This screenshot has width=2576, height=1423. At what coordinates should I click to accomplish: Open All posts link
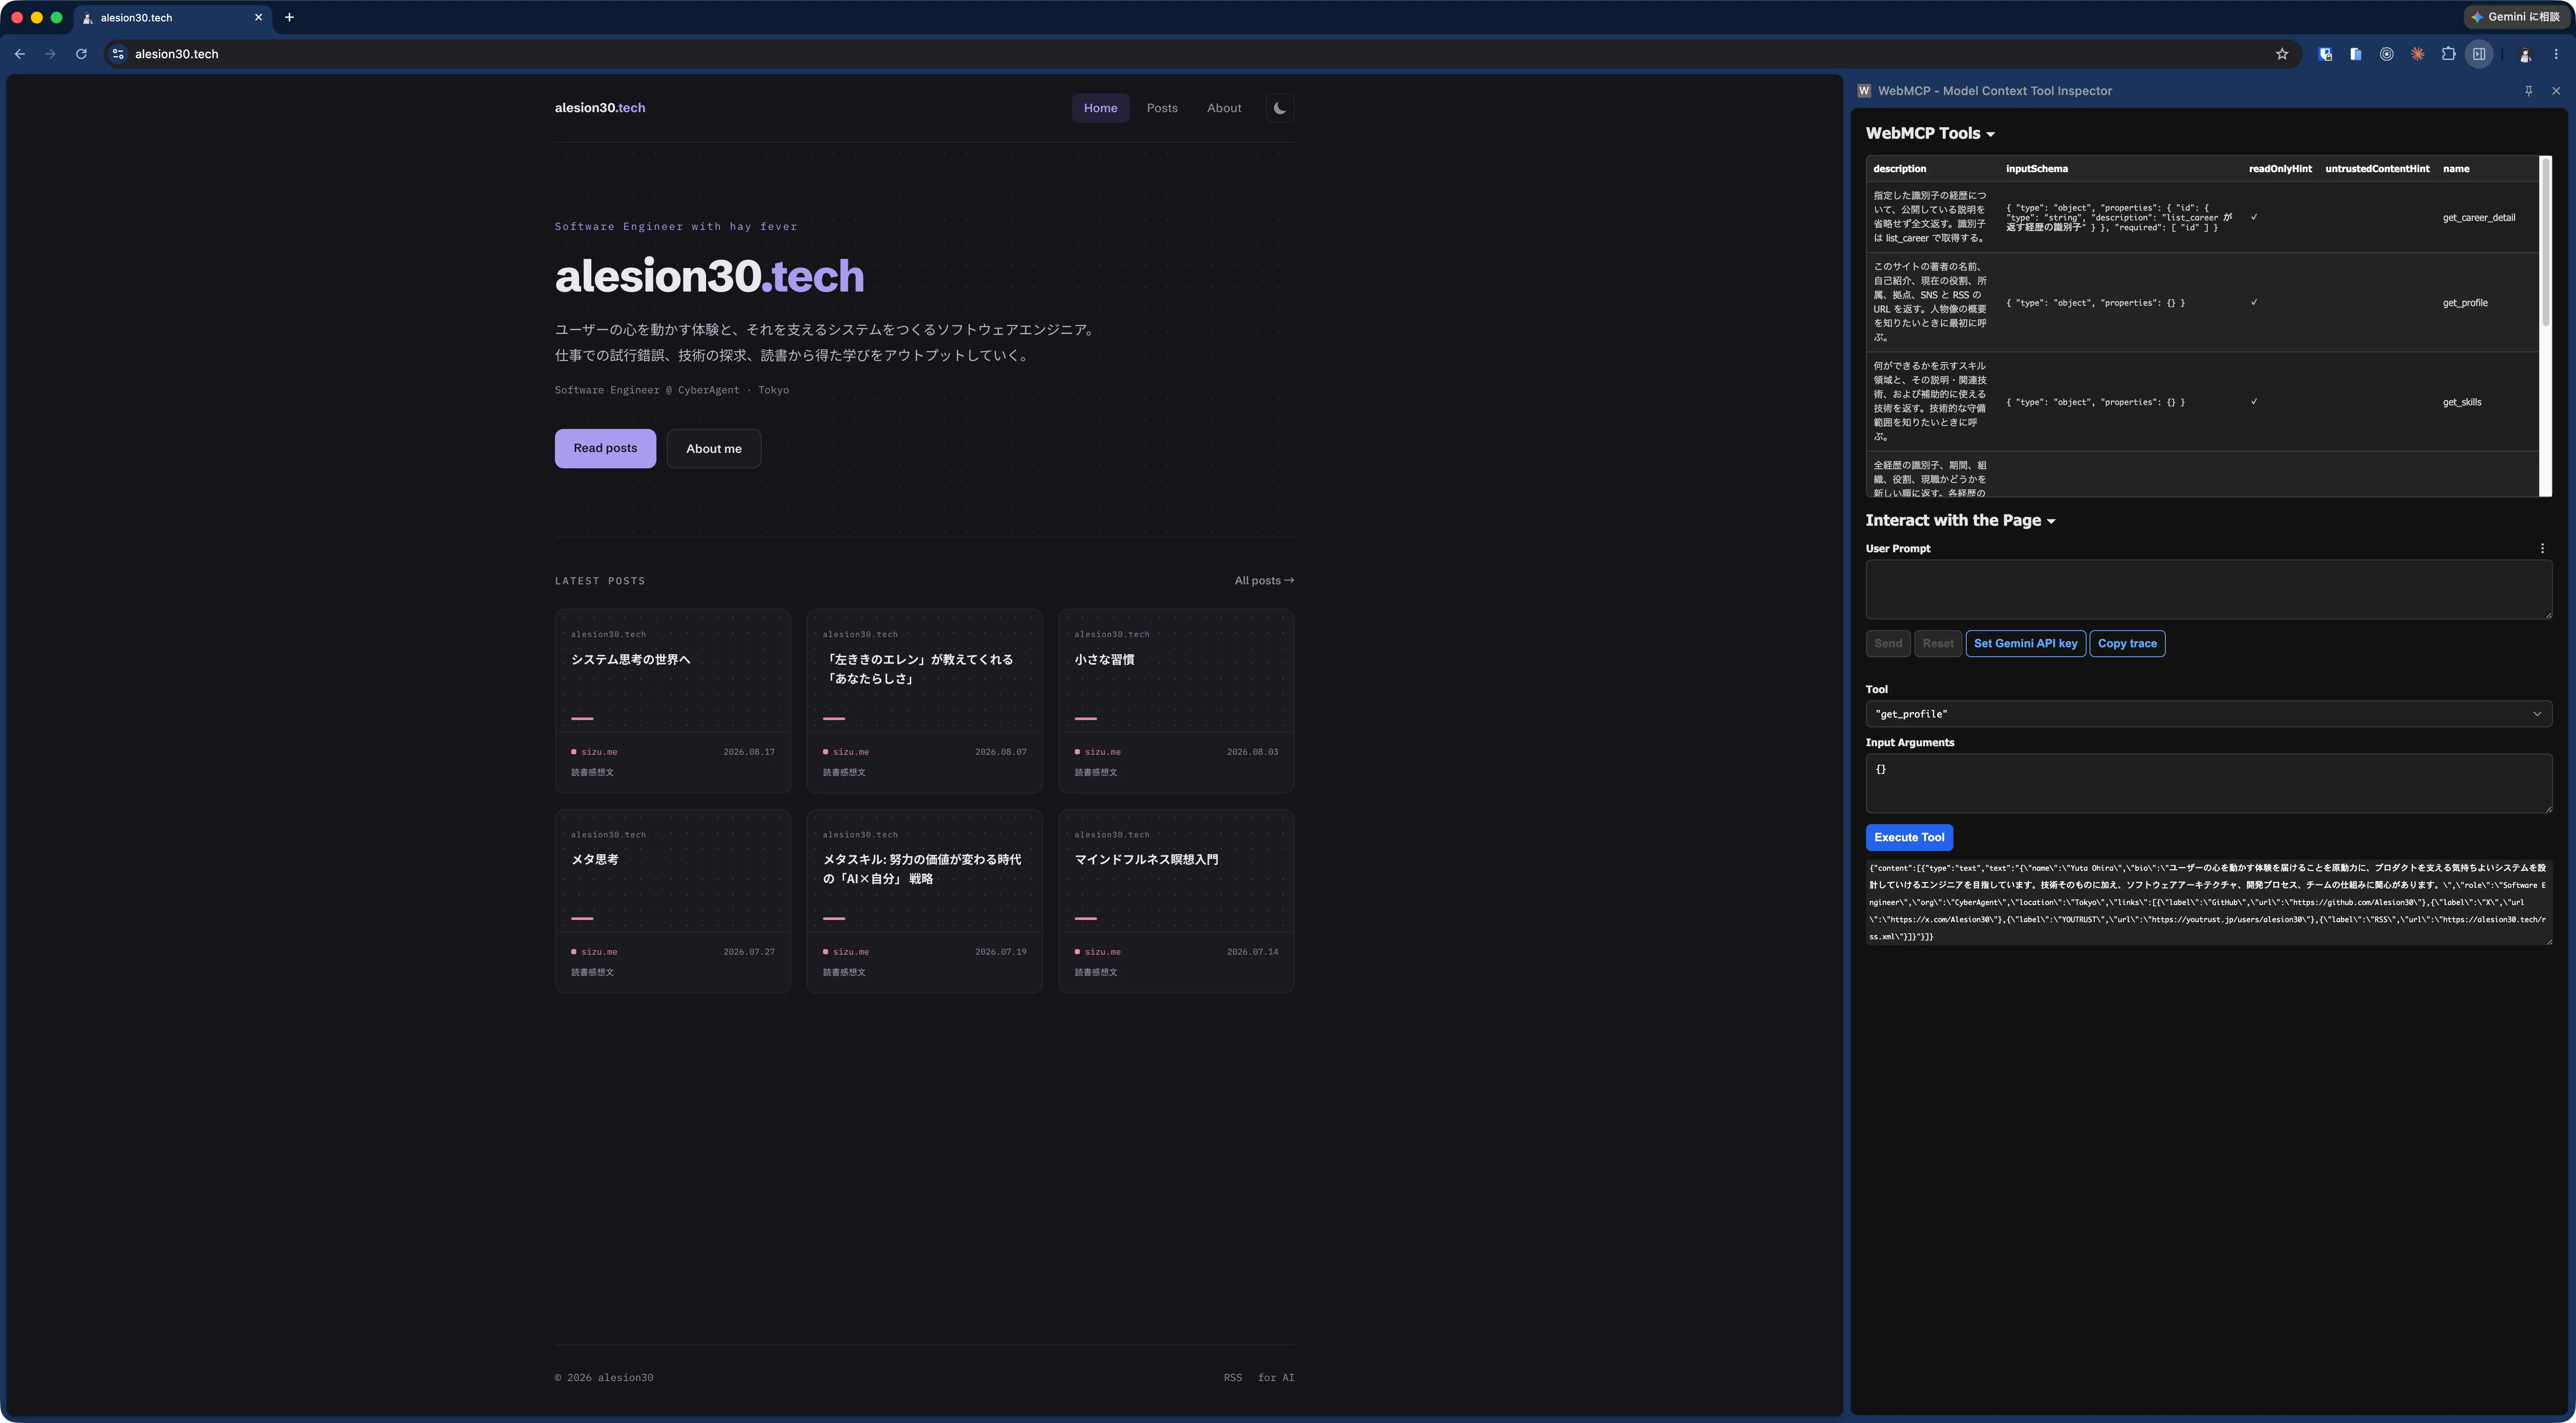[1264, 580]
